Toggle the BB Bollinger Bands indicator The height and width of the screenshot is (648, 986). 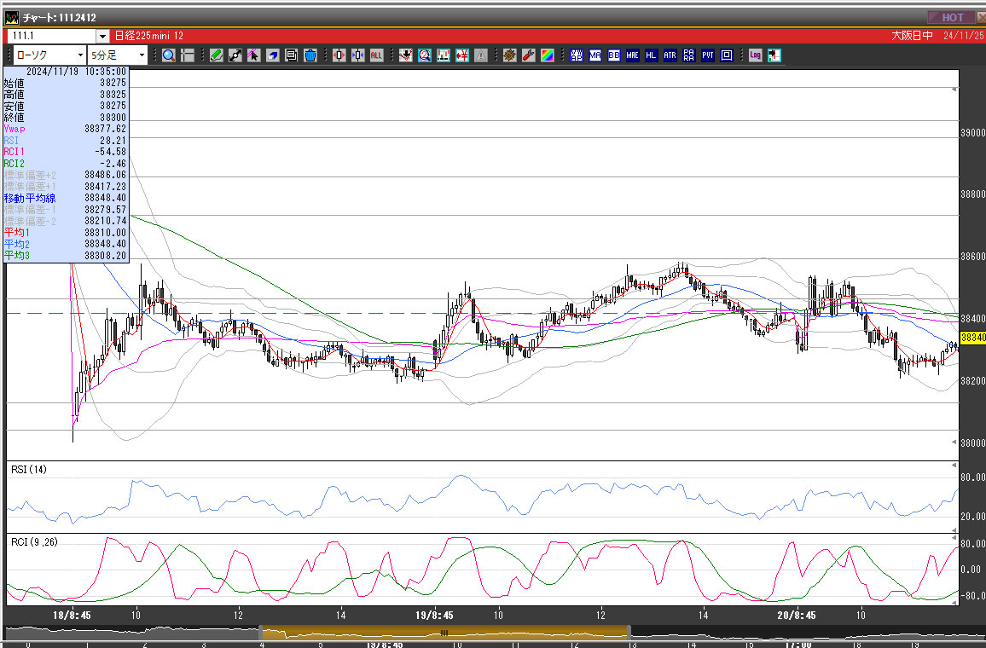tap(614, 55)
